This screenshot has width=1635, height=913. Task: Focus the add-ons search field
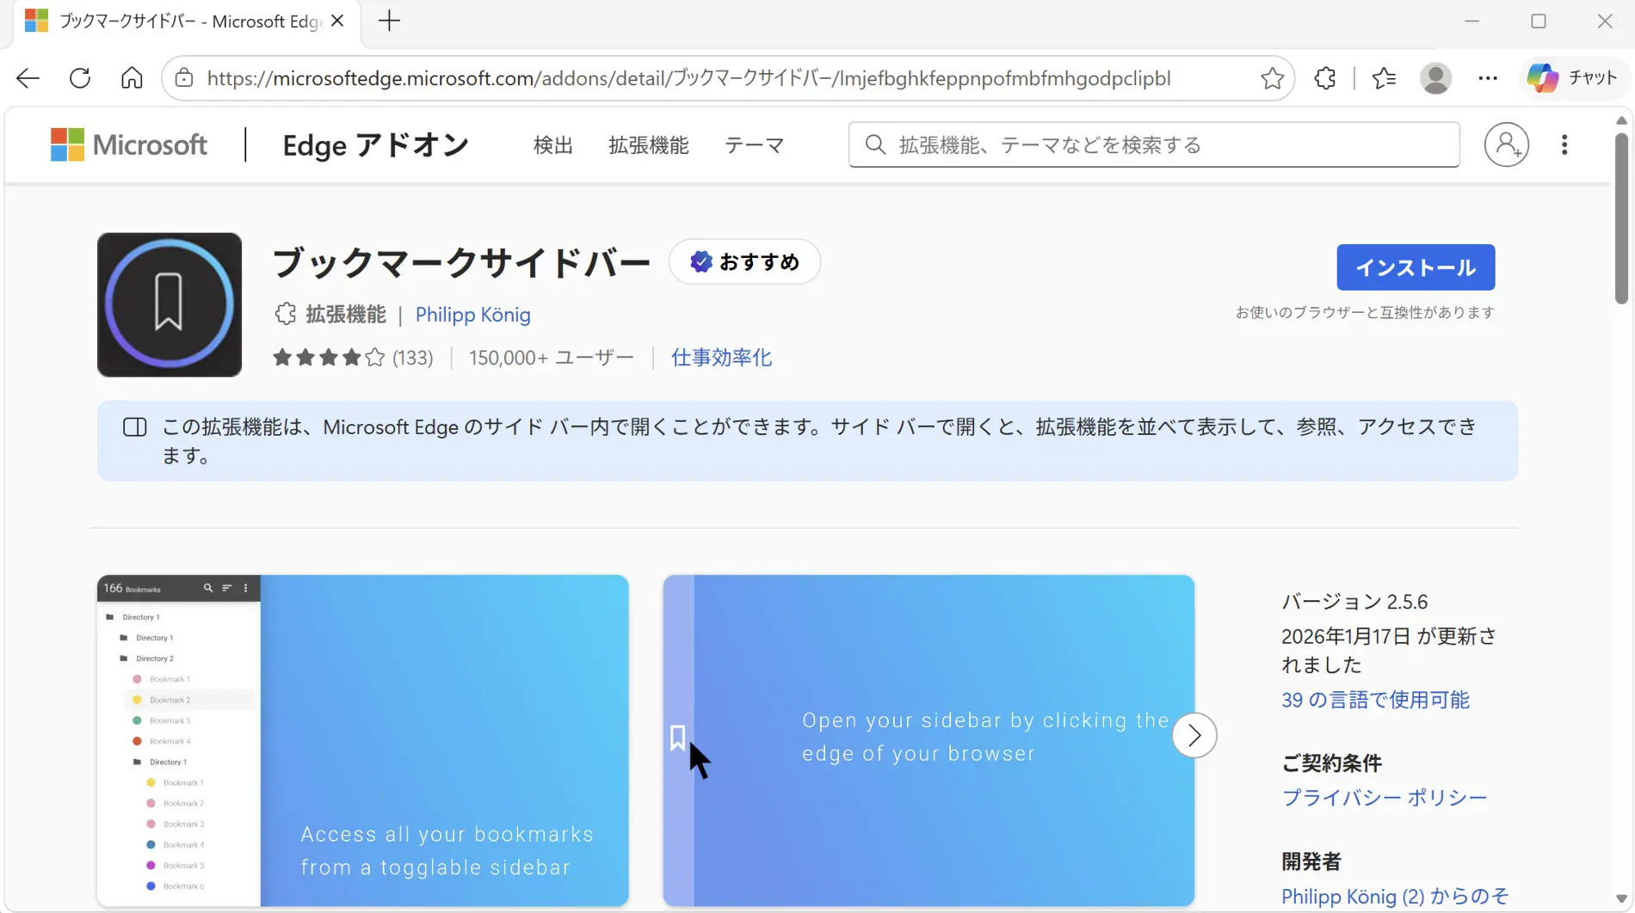point(1154,144)
